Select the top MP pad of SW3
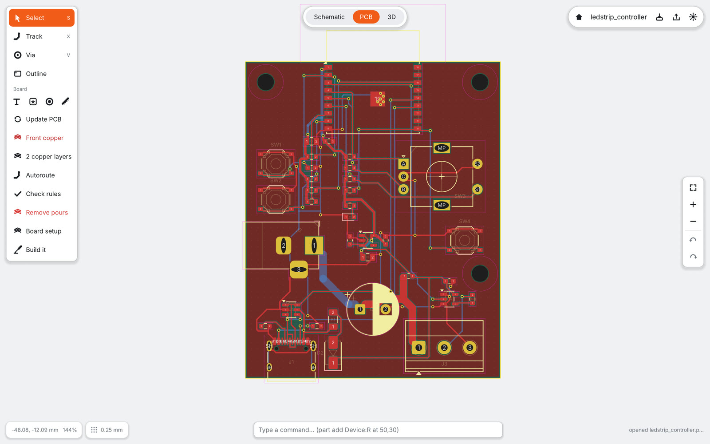The image size is (710, 444). (442, 148)
